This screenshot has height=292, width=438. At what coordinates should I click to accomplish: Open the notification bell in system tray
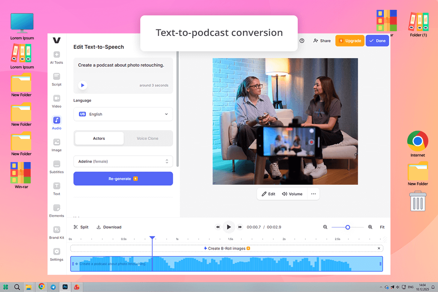[x=433, y=287]
